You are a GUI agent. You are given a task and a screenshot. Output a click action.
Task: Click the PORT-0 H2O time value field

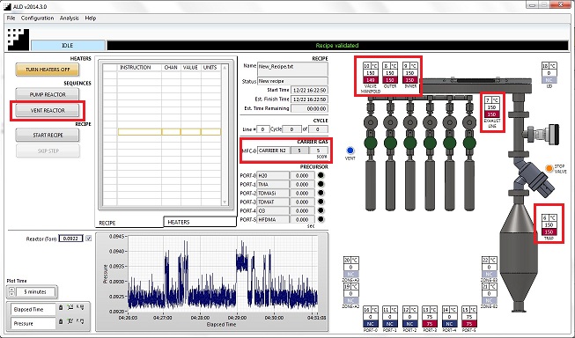pos(302,175)
